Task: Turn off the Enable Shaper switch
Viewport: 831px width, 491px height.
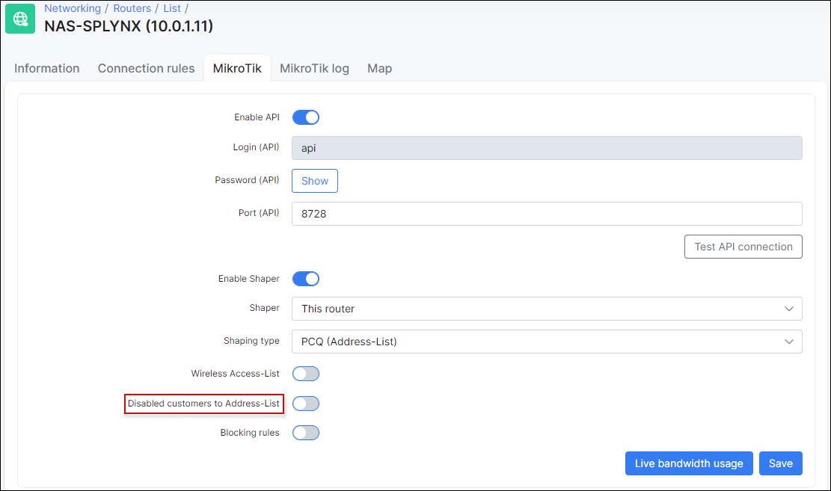Action: pos(305,279)
